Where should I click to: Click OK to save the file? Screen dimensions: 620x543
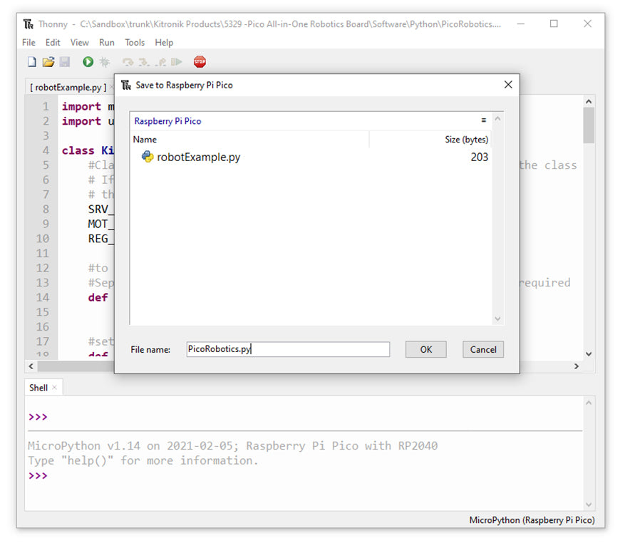(425, 349)
